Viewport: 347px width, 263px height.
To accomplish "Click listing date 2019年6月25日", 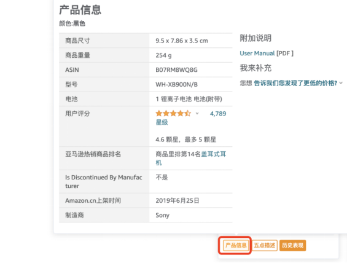I will (177, 200).
